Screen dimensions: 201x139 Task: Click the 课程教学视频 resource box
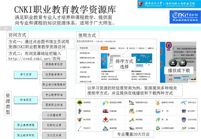click(54, 64)
